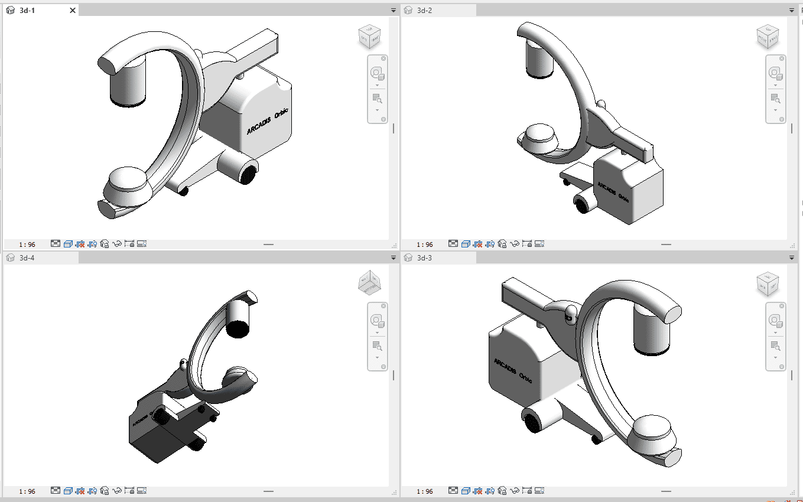Click Temporary Hide/Isolate glasses in 3d-3 view

click(515, 491)
